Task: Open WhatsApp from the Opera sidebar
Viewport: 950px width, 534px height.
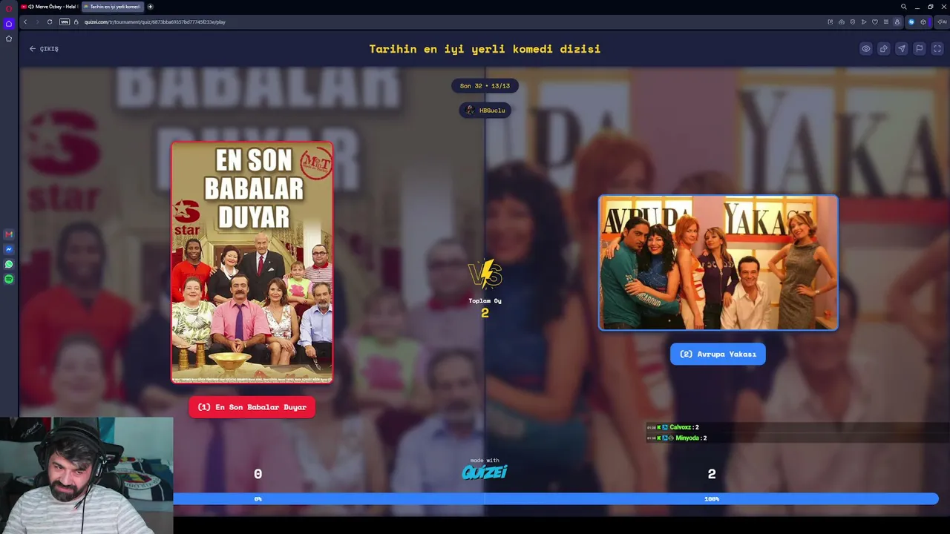Action: point(9,264)
